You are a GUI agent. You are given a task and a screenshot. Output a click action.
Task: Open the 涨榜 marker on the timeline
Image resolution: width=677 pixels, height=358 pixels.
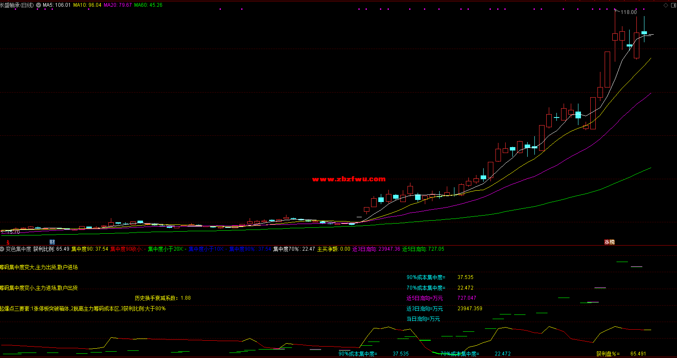pyautogui.click(x=609, y=242)
